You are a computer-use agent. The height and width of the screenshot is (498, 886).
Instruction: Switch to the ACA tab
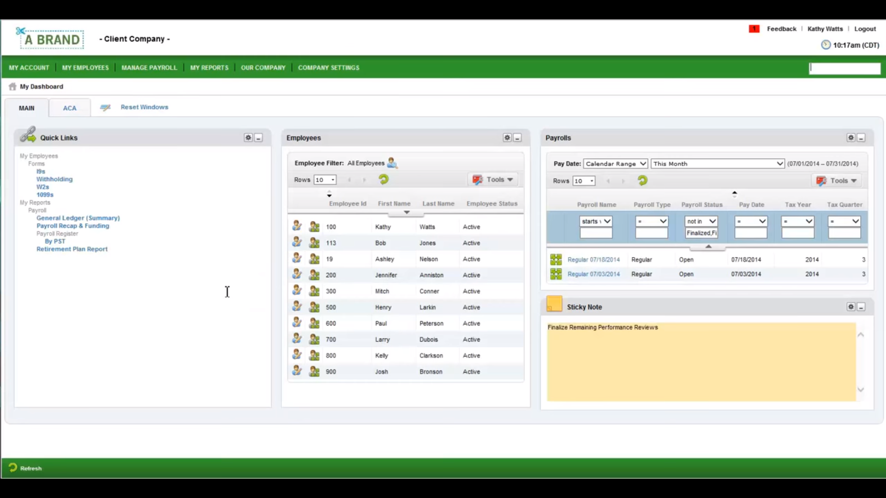click(70, 107)
